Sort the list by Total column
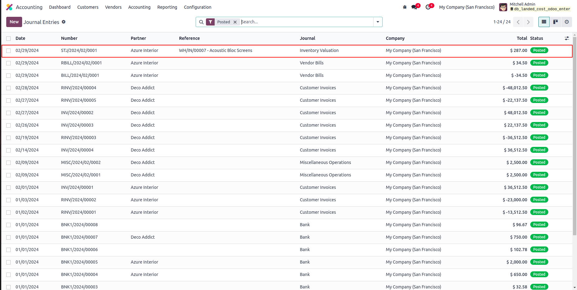577x290 pixels. pos(522,38)
